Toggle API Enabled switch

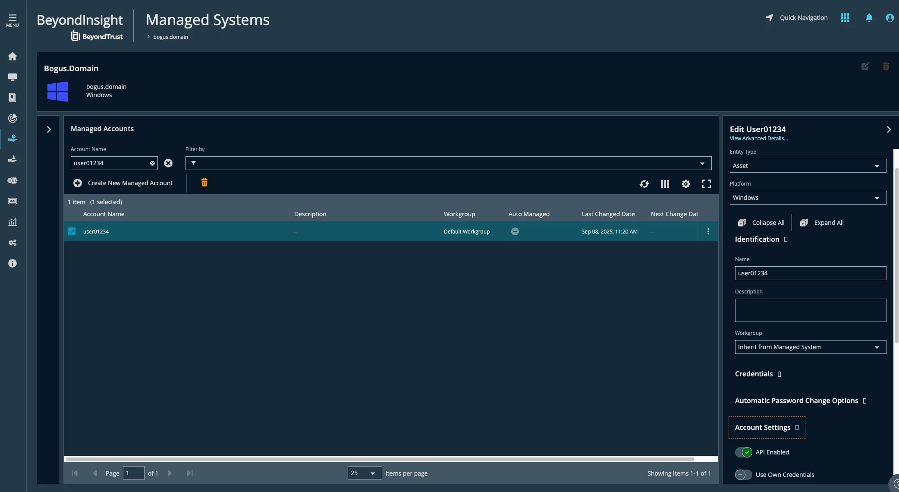743,452
